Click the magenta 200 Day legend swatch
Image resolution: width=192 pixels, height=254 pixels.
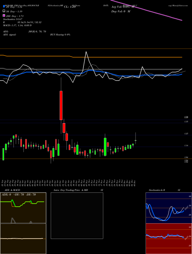[x=4, y=16]
